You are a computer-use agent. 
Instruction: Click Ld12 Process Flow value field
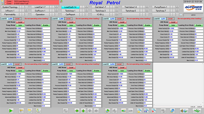(x=20, y=85)
